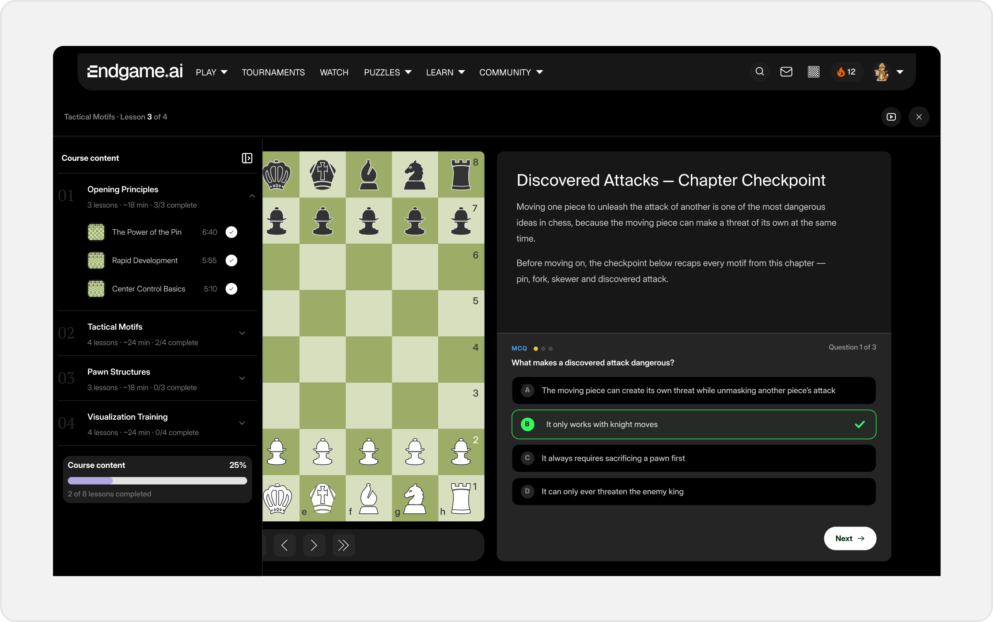Open the search icon in the navbar
Screen dimensions: 993x622
pyautogui.click(x=760, y=72)
